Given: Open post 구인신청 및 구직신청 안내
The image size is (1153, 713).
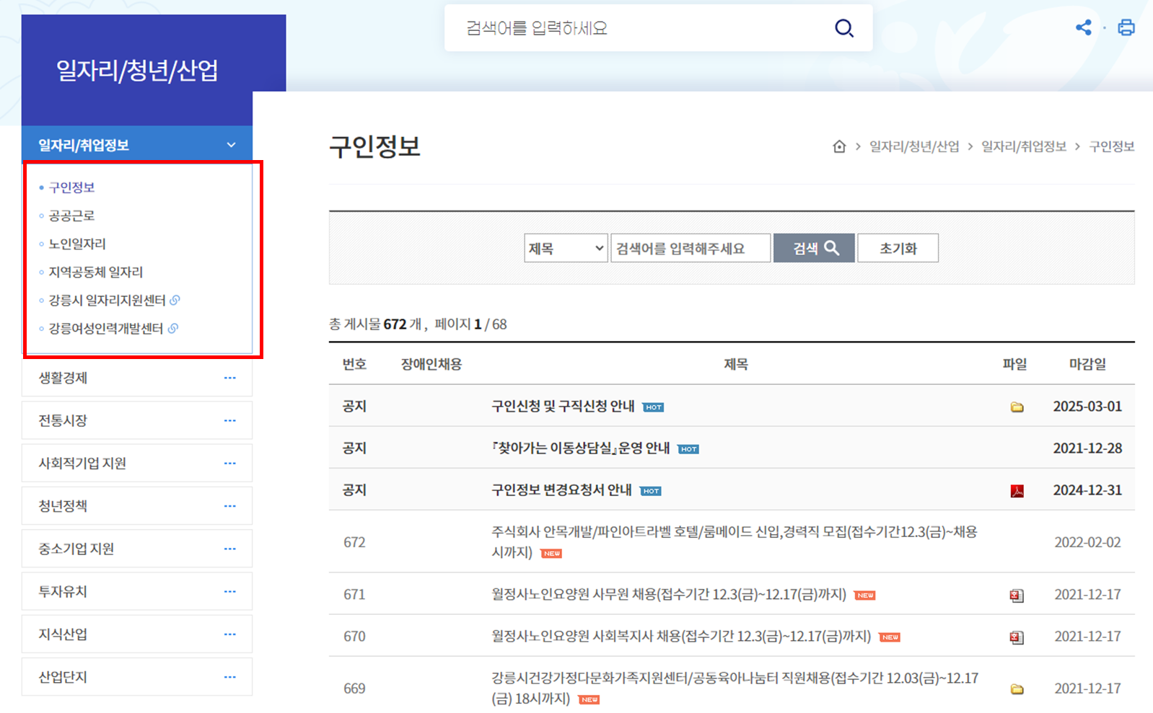Looking at the screenshot, I should point(563,406).
